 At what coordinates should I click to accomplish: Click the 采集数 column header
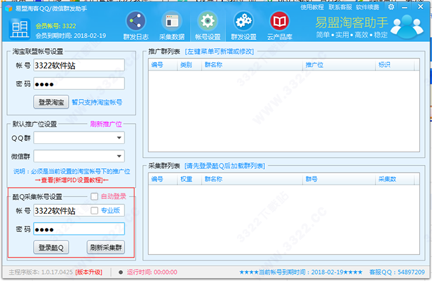(x=395, y=180)
